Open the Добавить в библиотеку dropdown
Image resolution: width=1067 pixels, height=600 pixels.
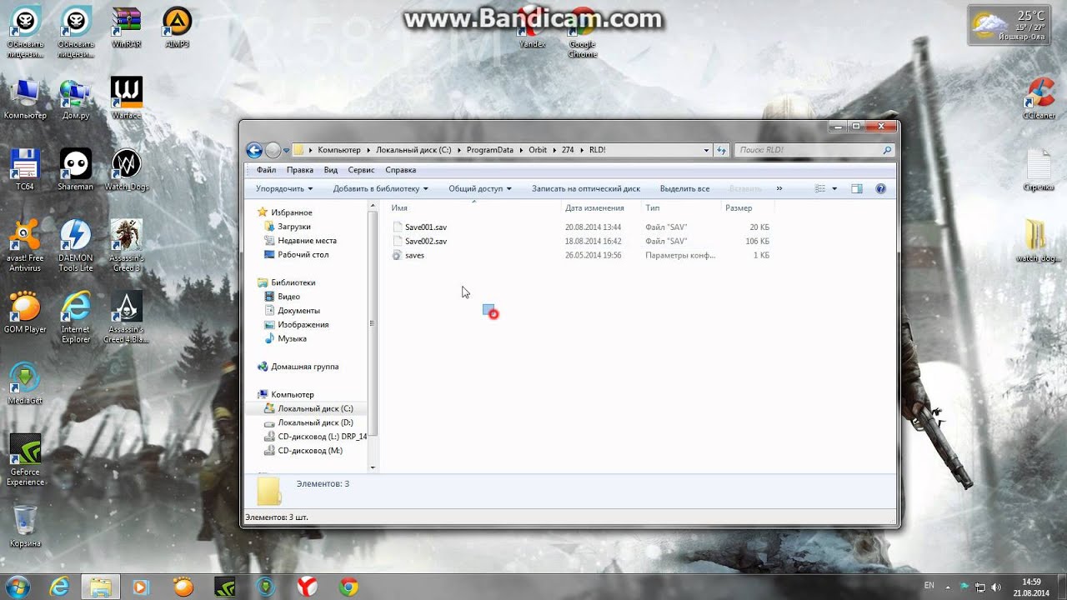click(x=381, y=189)
